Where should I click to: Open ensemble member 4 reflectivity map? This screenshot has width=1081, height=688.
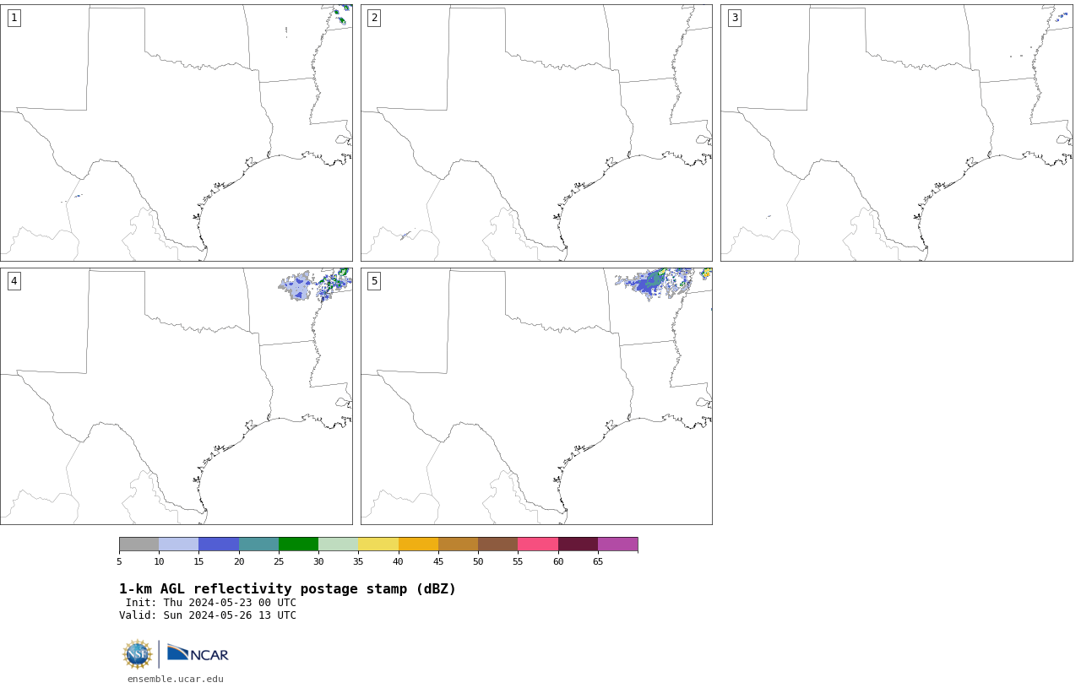[176, 397]
